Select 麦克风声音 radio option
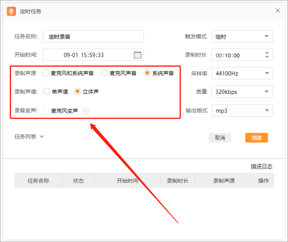This screenshot has height=242, width=288. [104, 73]
